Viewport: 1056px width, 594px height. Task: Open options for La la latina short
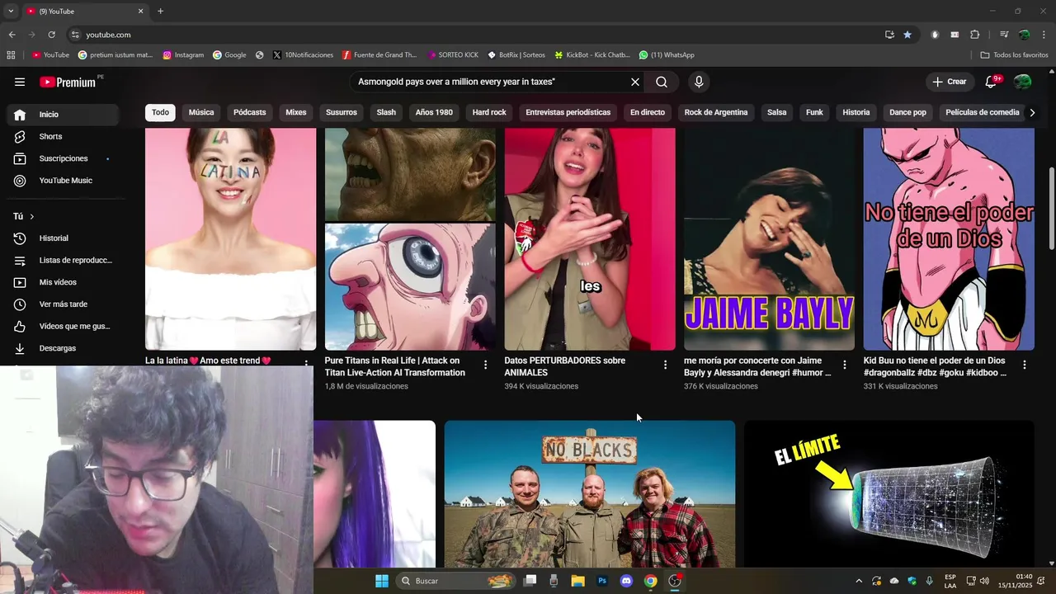tap(306, 364)
